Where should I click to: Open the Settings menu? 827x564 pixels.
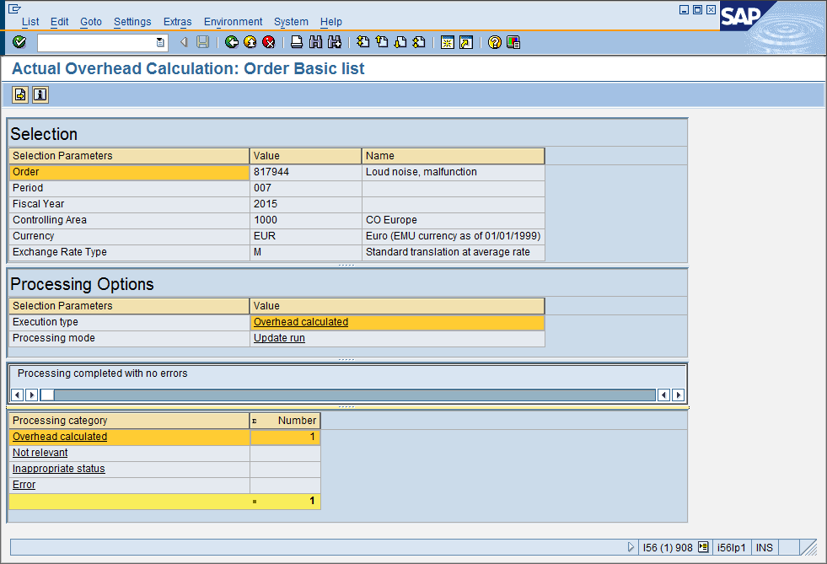pos(132,22)
